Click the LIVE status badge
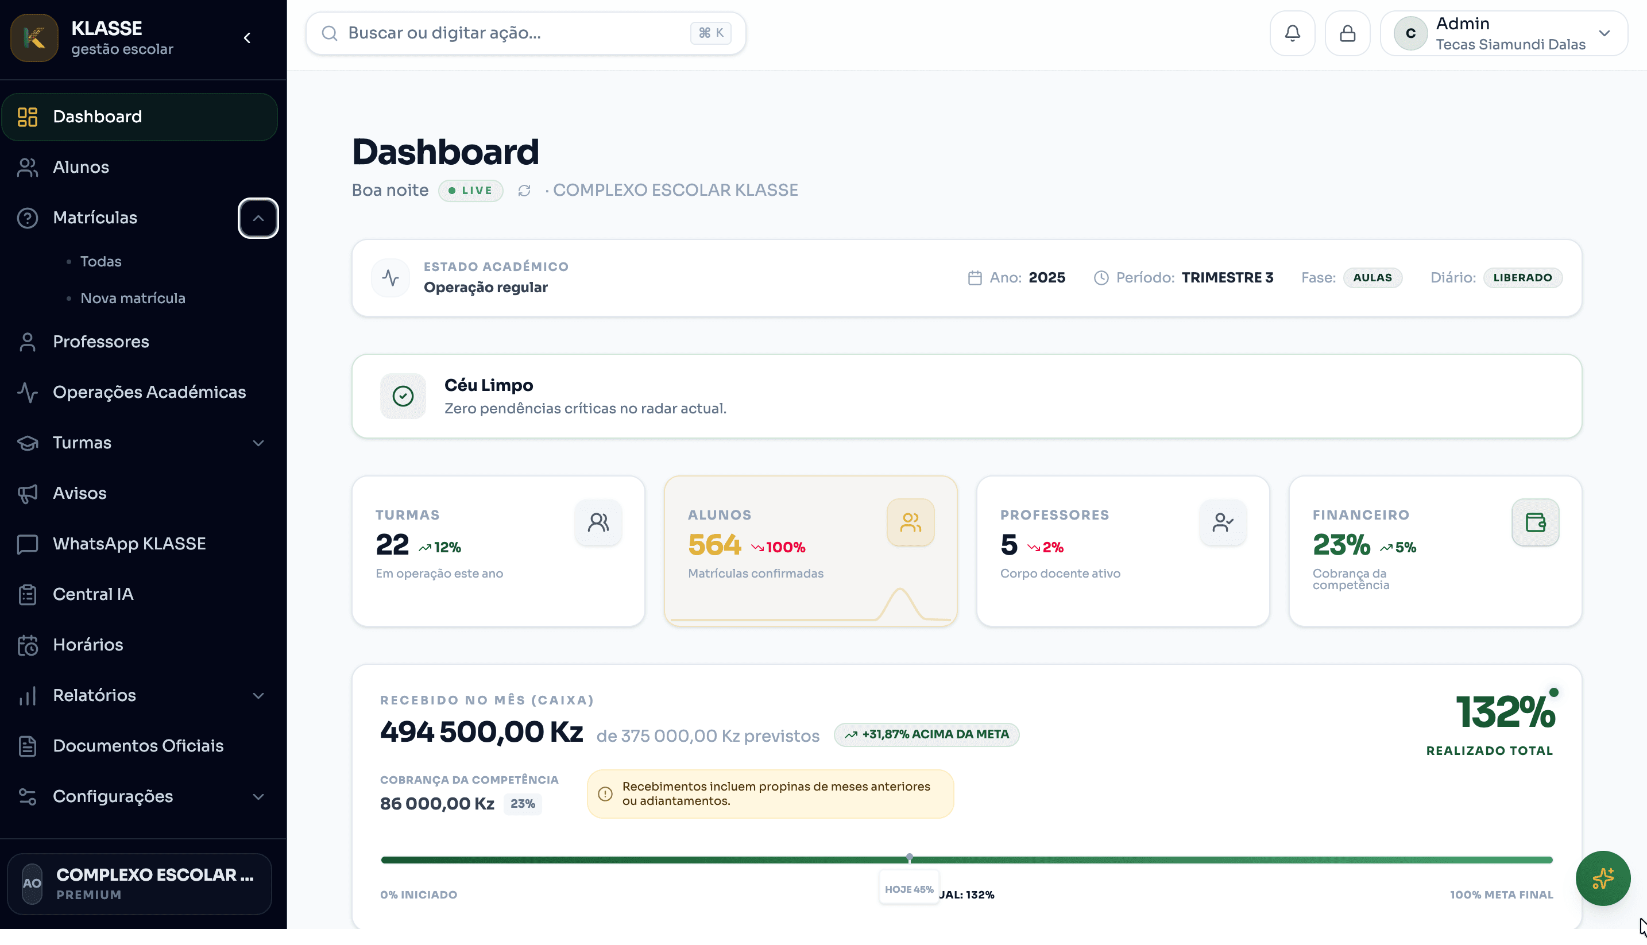This screenshot has width=1647, height=945. tap(470, 191)
